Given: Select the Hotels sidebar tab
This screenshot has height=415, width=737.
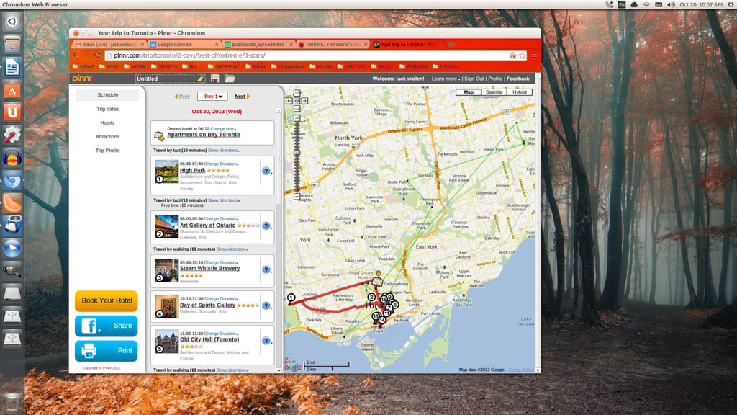Looking at the screenshot, I should click(108, 122).
